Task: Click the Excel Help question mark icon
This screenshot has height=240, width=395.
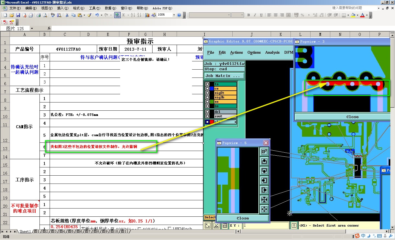Action: tap(179, 15)
